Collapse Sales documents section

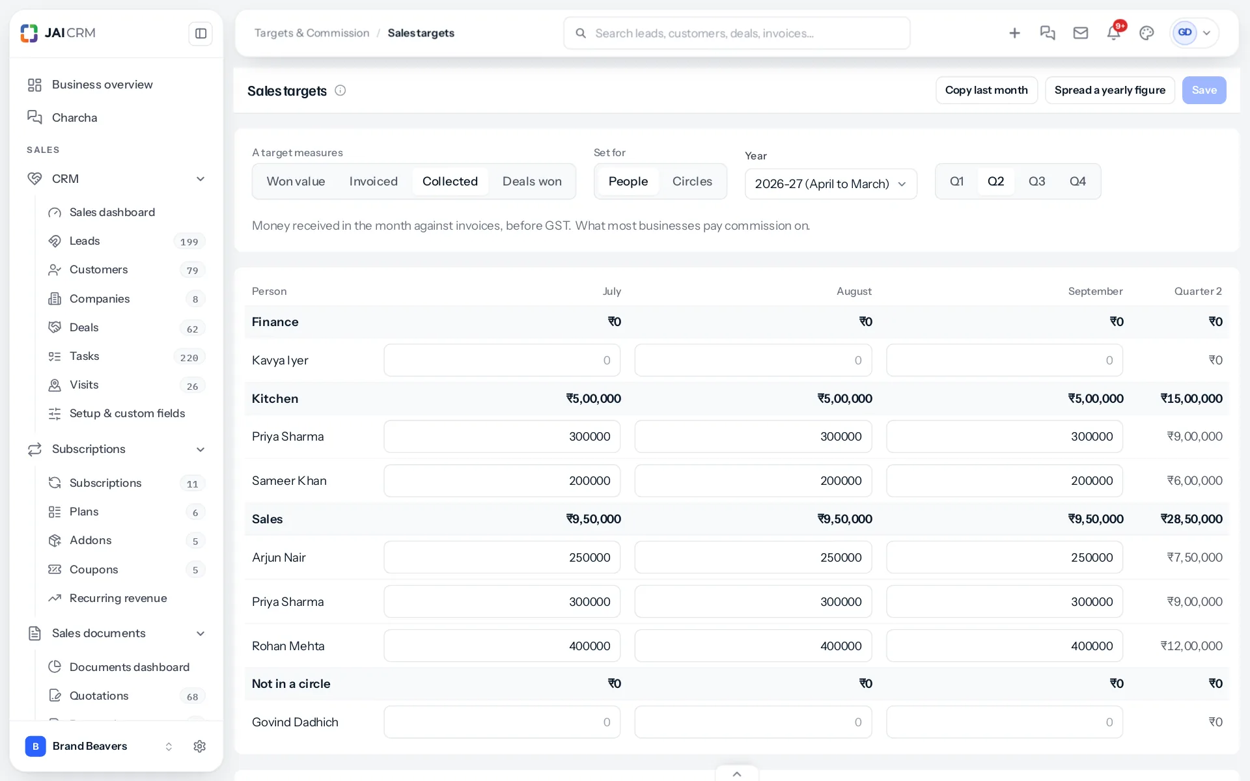point(201,633)
